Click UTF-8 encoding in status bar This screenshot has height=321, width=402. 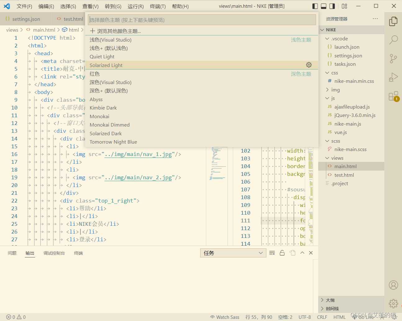point(305,317)
